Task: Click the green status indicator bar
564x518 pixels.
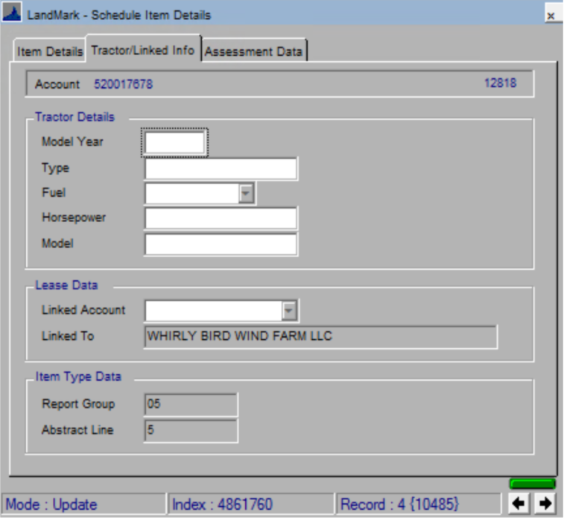Action: click(x=533, y=483)
